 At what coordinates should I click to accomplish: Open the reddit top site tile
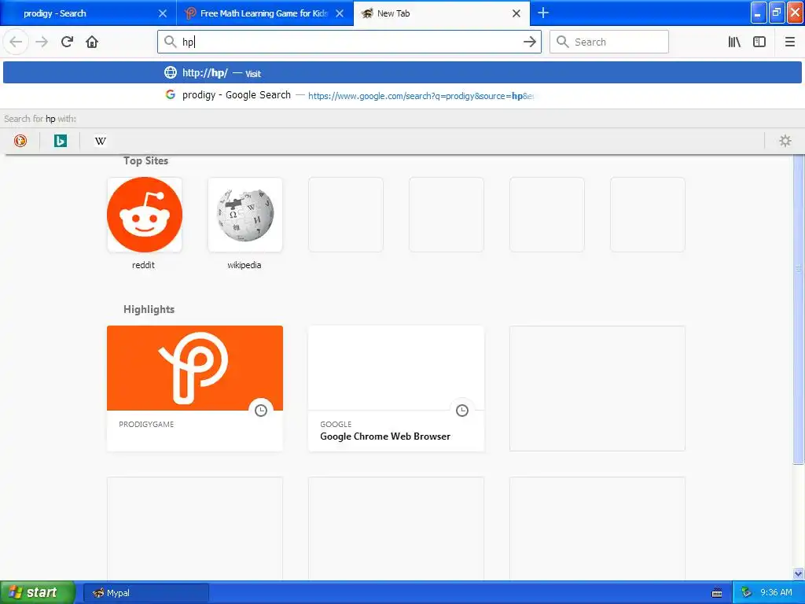click(x=145, y=215)
